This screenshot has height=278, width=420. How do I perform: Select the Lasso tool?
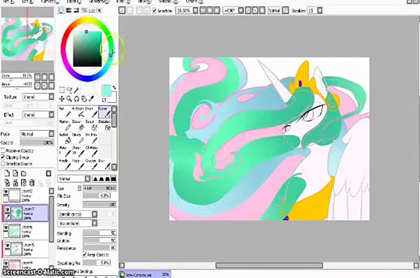click(69, 90)
